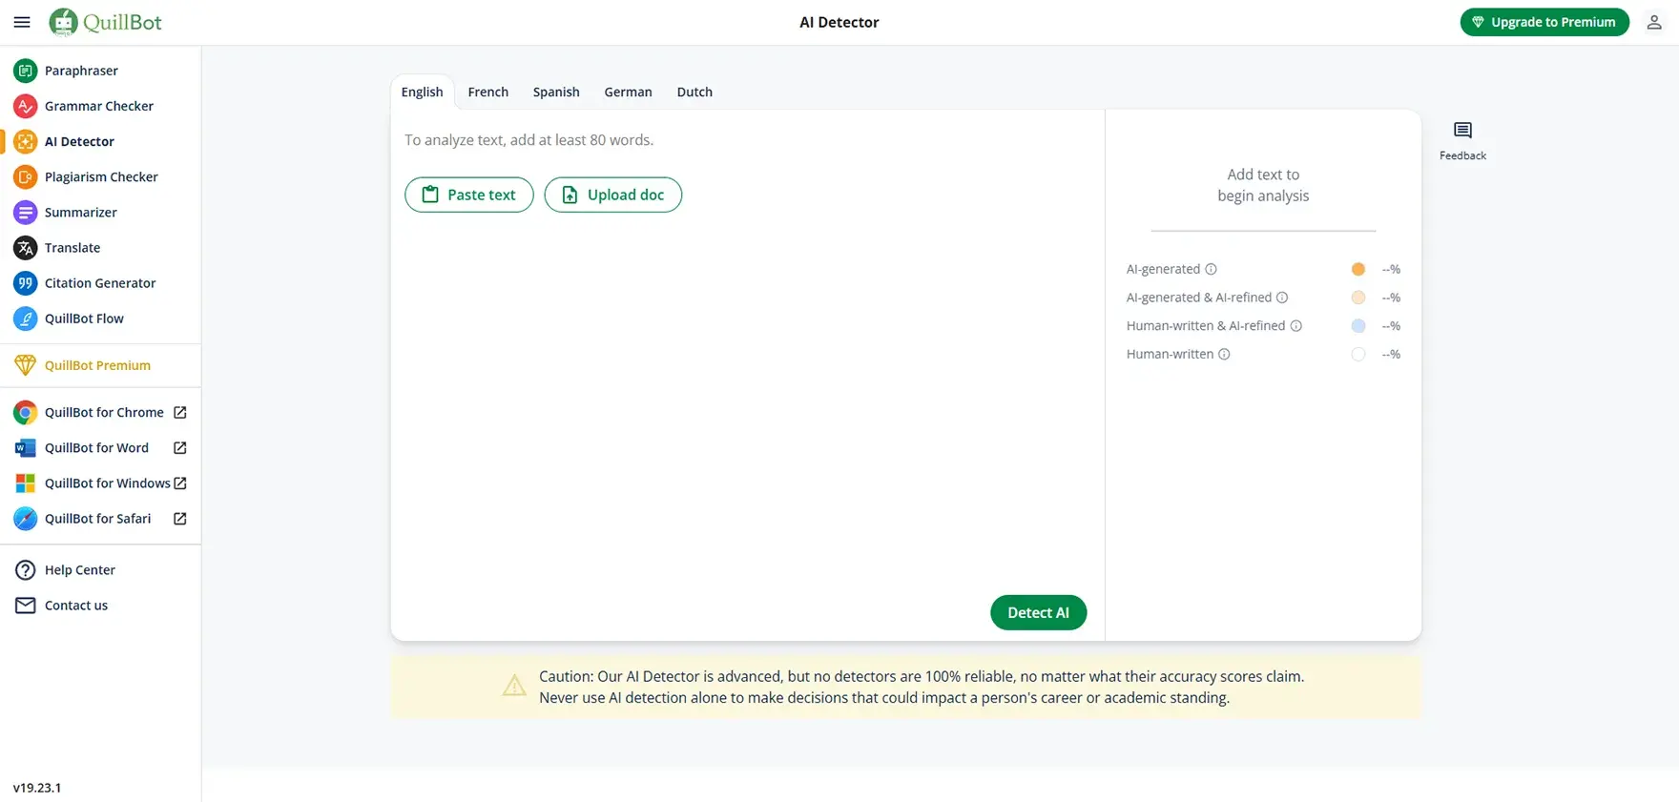Click the Translate icon

26,248
